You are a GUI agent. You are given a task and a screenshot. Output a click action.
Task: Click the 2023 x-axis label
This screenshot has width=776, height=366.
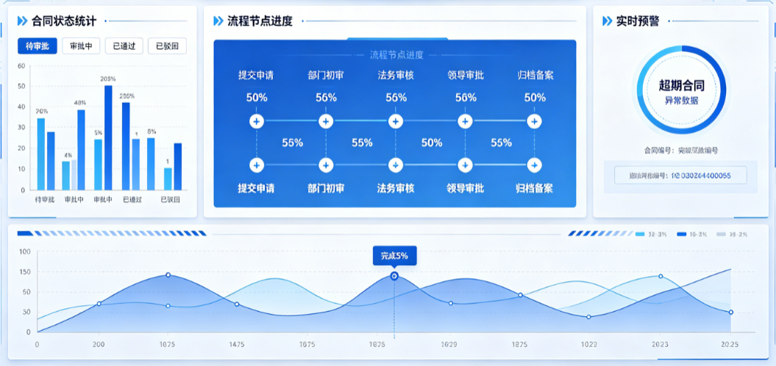(661, 344)
